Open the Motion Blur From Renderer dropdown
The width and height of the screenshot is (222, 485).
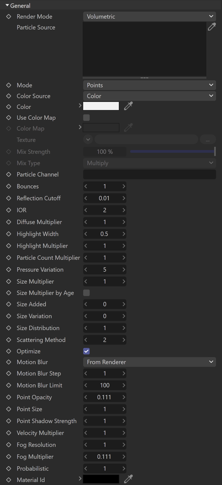149,362
